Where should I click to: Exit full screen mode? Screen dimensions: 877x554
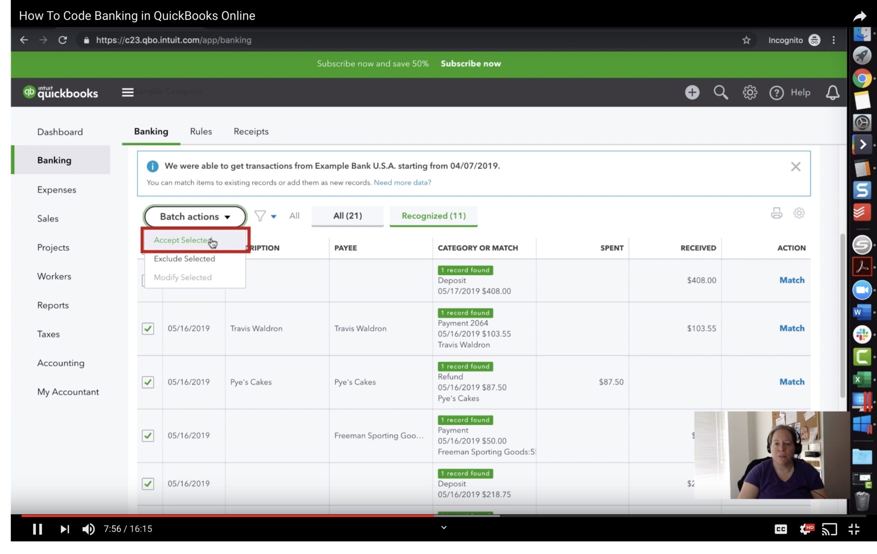point(854,529)
